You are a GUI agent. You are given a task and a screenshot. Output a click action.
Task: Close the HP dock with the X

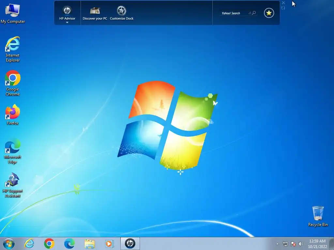point(283,3)
